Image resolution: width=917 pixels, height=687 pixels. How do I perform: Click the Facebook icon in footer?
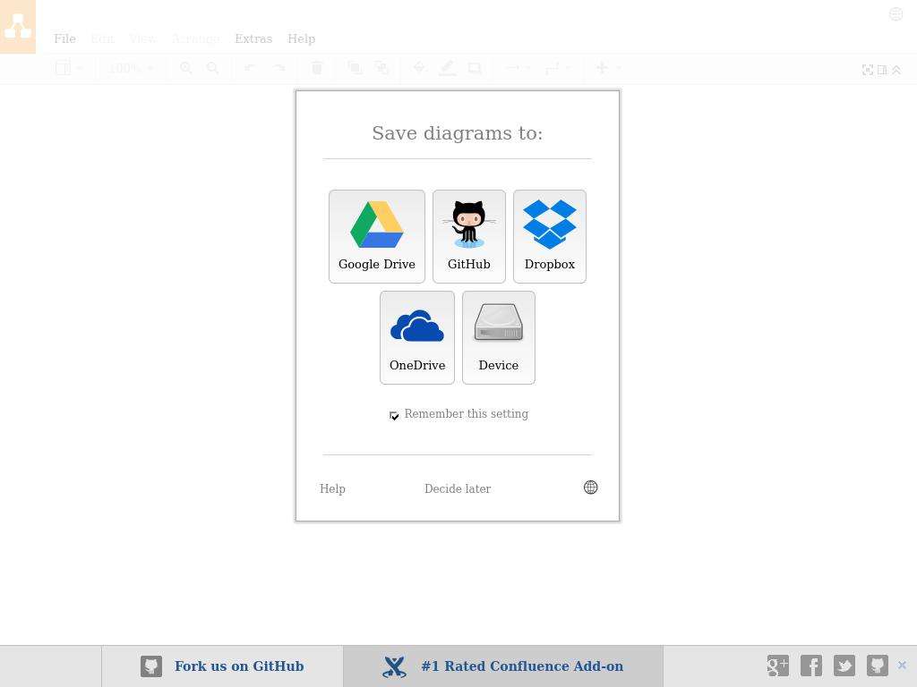(x=811, y=666)
